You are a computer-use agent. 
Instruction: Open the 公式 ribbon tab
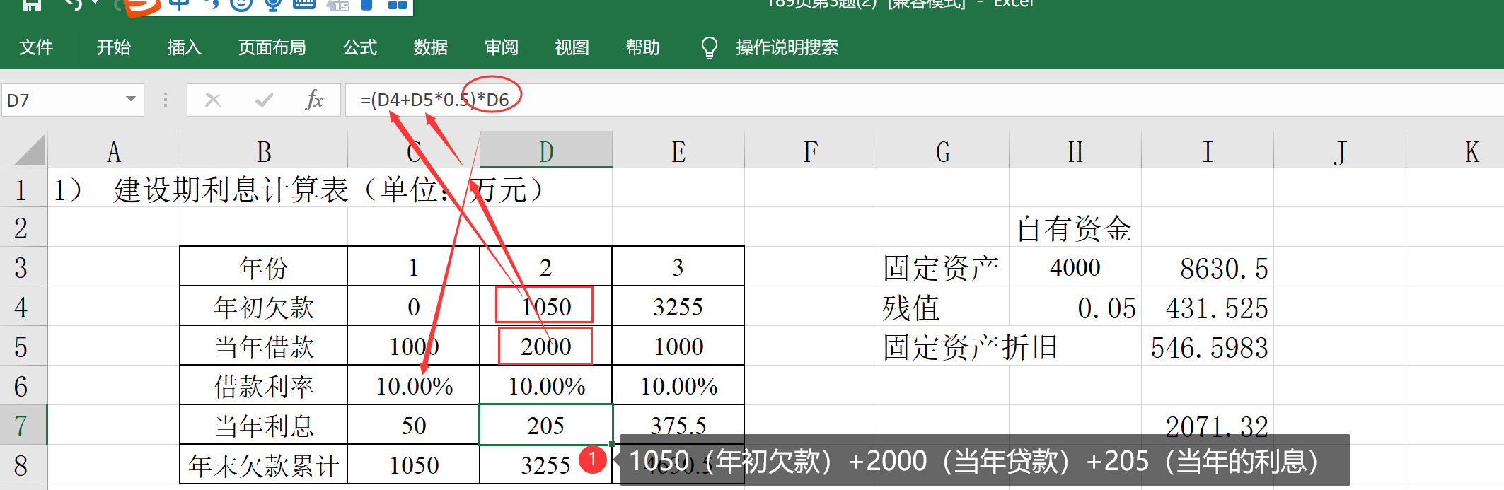[x=360, y=47]
